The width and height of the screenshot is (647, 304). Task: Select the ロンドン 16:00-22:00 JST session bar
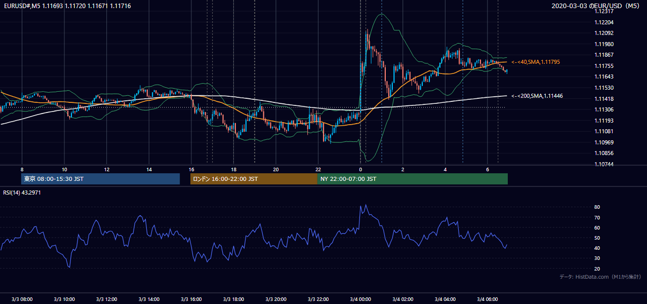coord(254,179)
